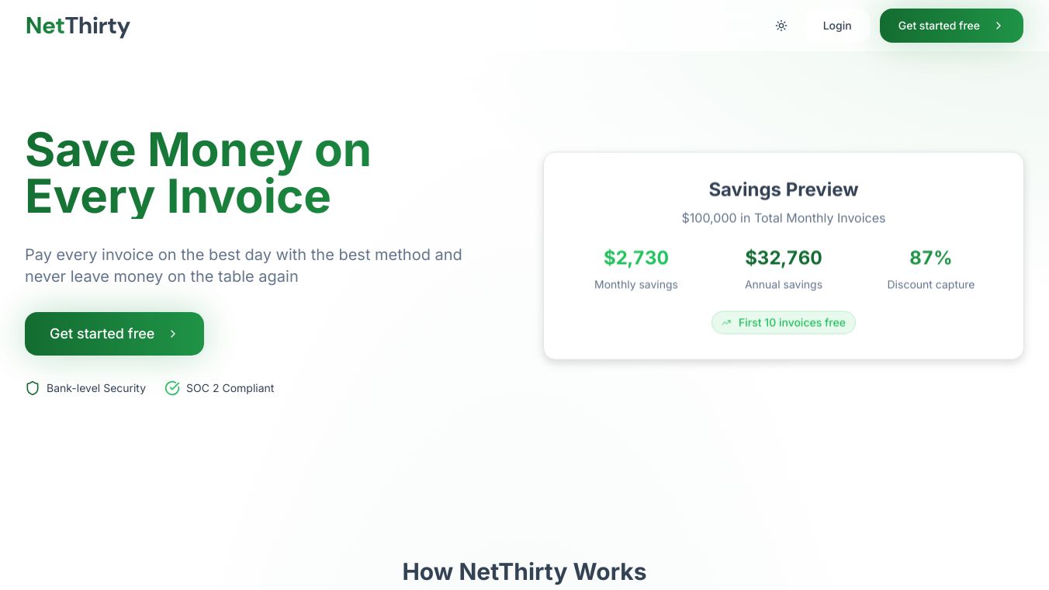Toggle the light/dark theme sun icon
The image size is (1049, 590).
[x=781, y=26]
